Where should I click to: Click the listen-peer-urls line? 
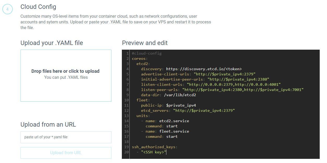(x=222, y=90)
